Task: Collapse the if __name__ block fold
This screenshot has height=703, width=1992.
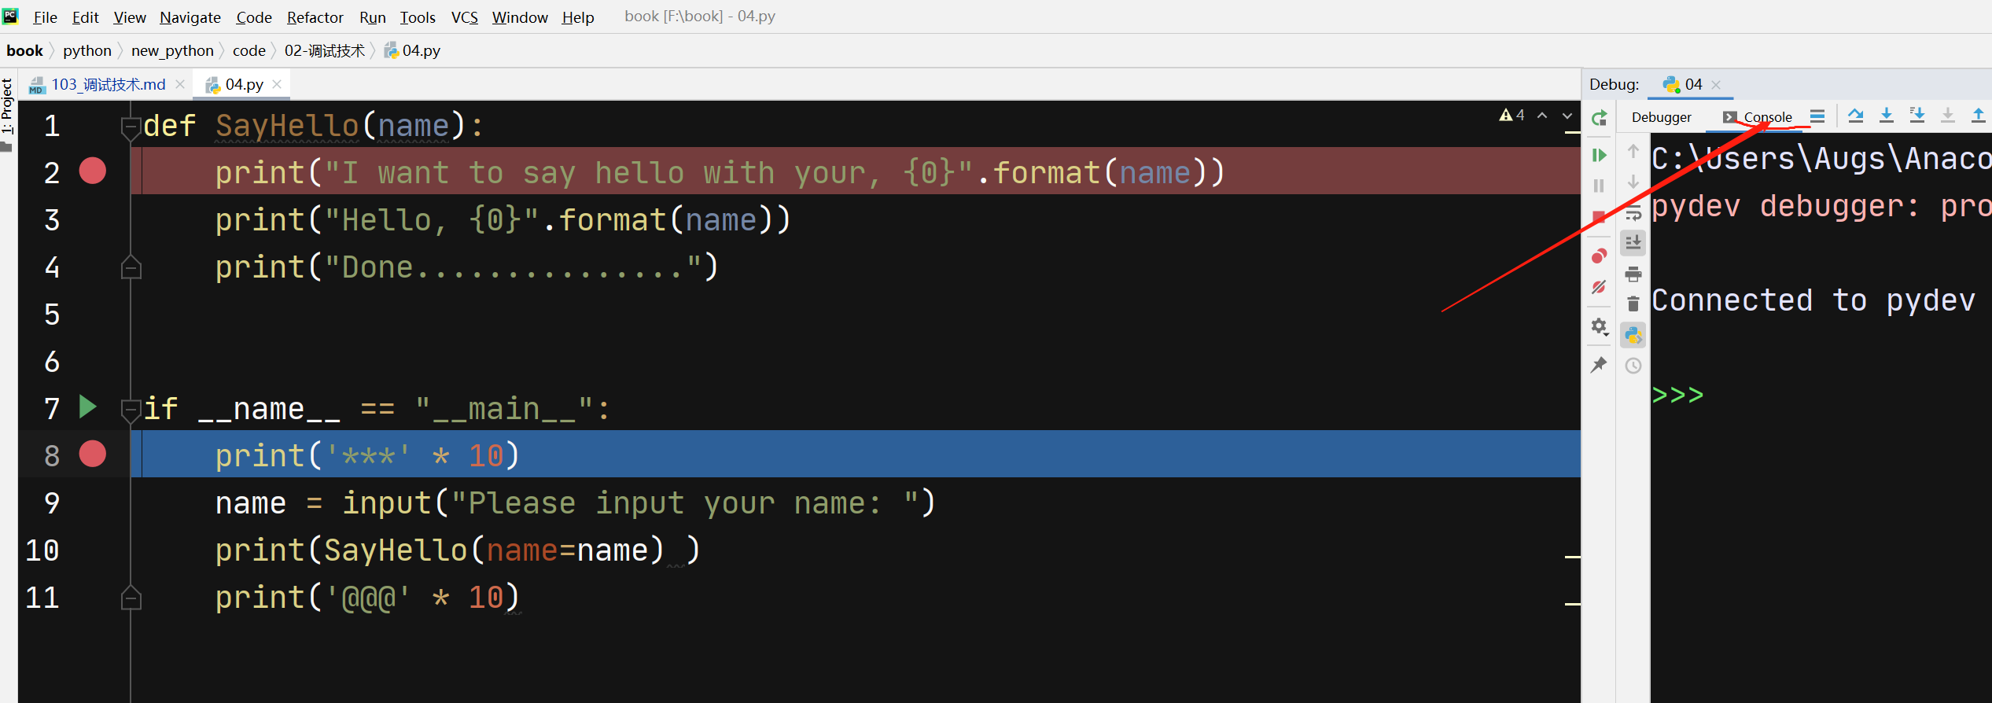Action: (131, 409)
